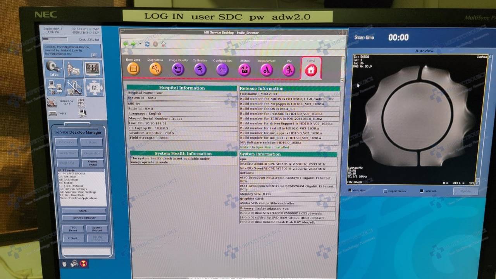Click the red radiation warning icon
496x279 pixels.
[83, 264]
